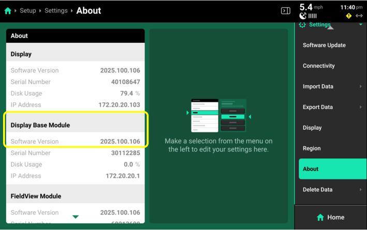Select the highlighted About menu item

(333, 169)
